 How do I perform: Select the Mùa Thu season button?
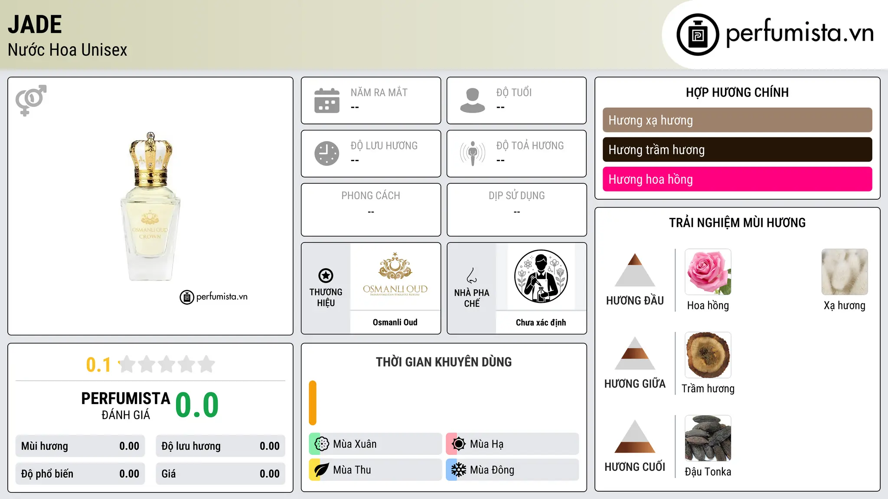click(375, 470)
